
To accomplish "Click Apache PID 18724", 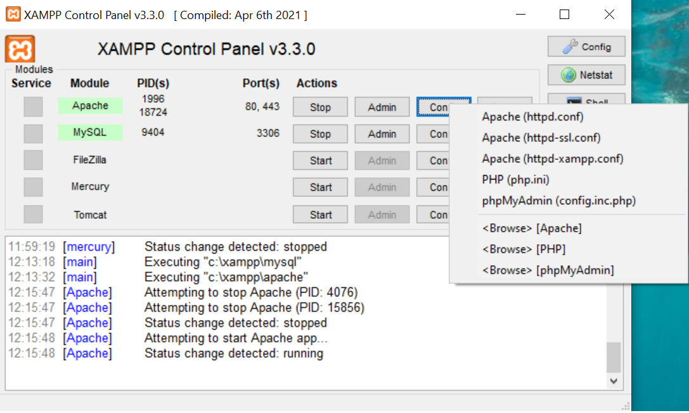I will click(153, 112).
